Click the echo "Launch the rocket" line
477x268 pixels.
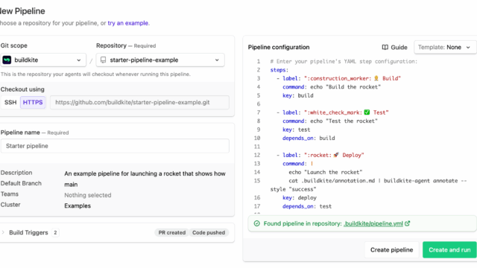(x=326, y=172)
